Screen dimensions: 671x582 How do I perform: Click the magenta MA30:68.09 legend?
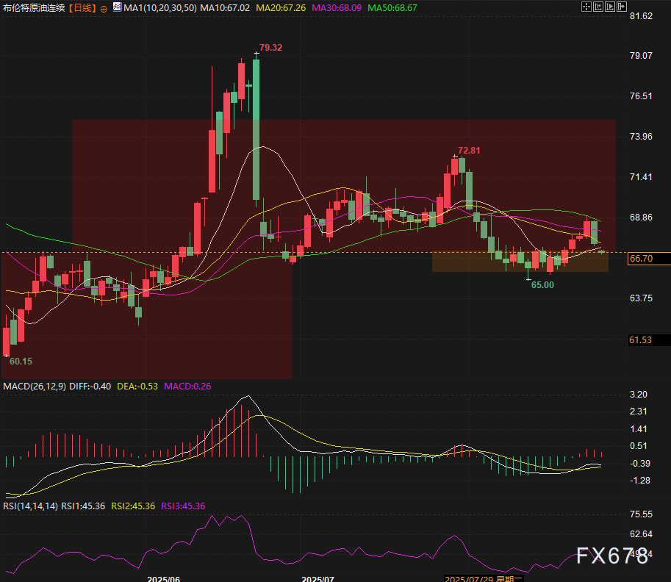tap(337, 8)
